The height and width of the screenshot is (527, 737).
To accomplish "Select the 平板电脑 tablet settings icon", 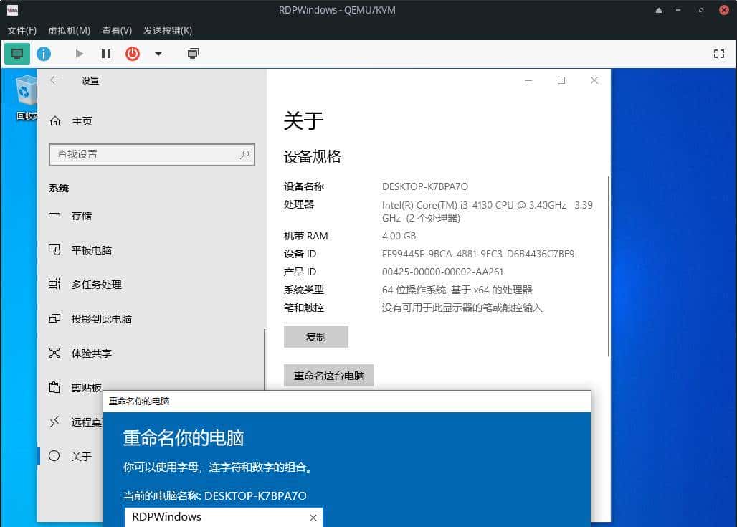I will pyautogui.click(x=55, y=250).
